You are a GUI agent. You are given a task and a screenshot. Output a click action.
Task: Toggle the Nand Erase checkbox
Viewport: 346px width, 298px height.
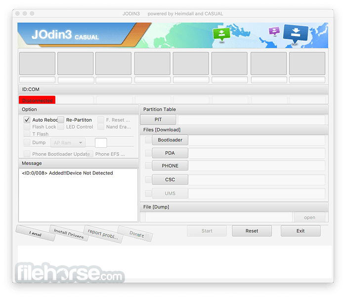point(101,127)
